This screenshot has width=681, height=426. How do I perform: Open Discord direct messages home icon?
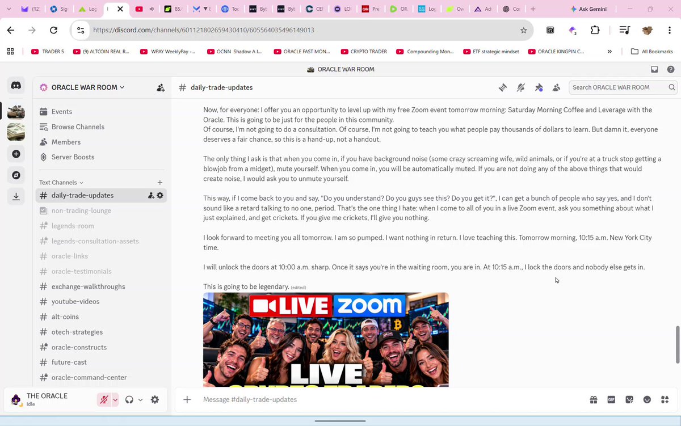(x=16, y=86)
